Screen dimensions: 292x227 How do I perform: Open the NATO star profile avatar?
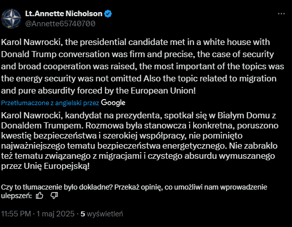(11, 19)
